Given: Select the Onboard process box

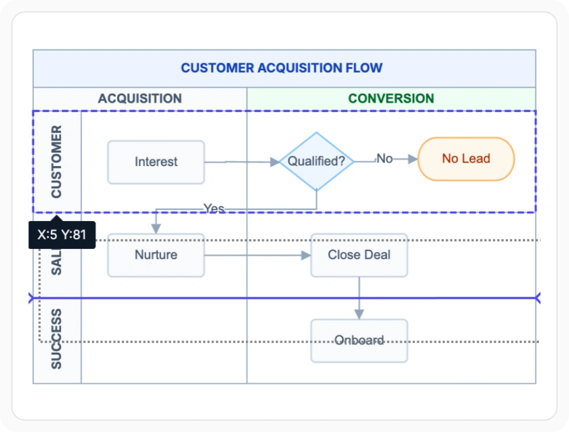Looking at the screenshot, I should [x=359, y=340].
